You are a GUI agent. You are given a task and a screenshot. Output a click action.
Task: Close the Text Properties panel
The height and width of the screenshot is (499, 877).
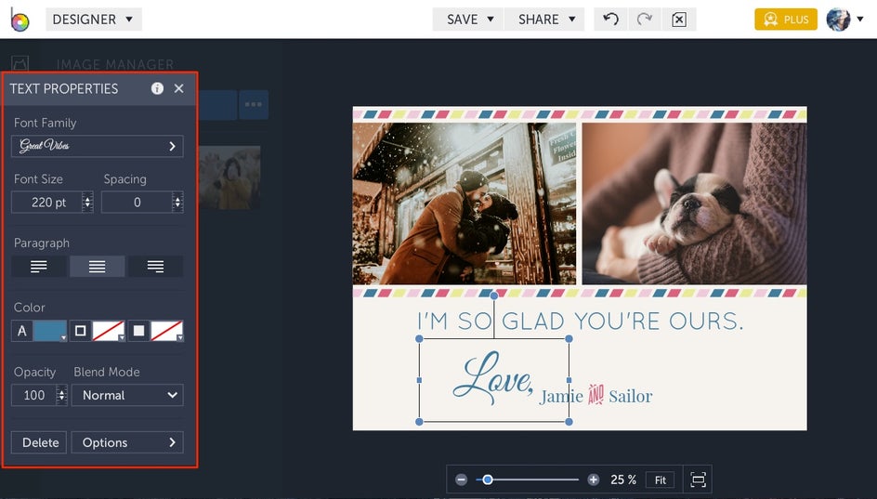coord(179,88)
